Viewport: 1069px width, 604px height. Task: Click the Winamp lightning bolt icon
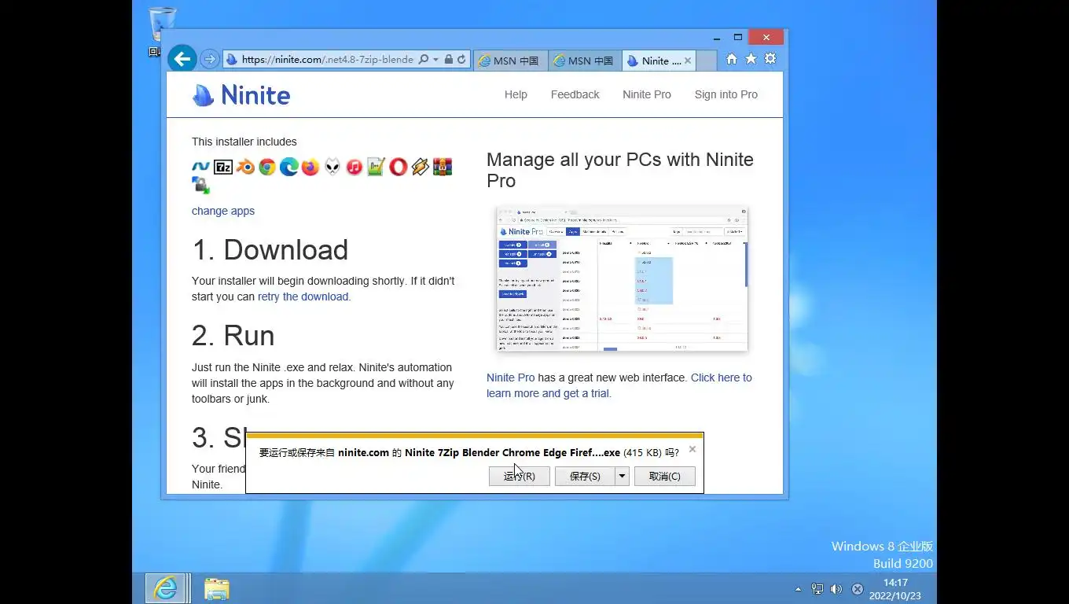click(420, 167)
